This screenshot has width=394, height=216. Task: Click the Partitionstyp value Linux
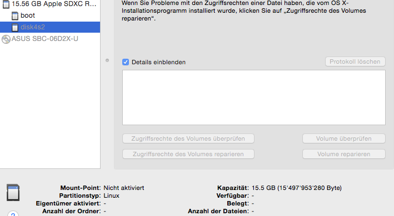(x=111, y=196)
